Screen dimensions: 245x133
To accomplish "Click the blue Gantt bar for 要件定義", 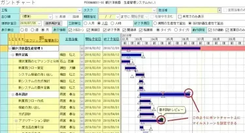I will click(x=132, y=55).
